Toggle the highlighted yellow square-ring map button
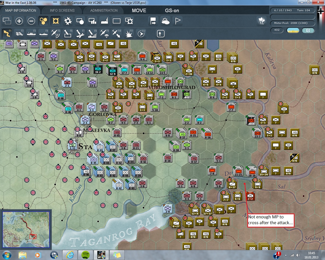 point(56,21)
